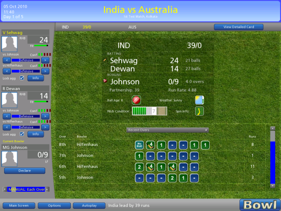
Task: Click the blue overs list scrollbar track
Action: click(x=273, y=163)
